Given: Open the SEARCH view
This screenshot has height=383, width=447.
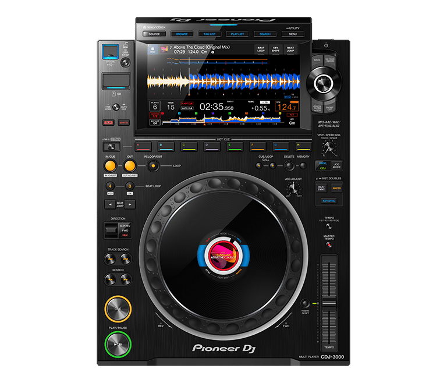Looking at the screenshot, I should [265, 34].
